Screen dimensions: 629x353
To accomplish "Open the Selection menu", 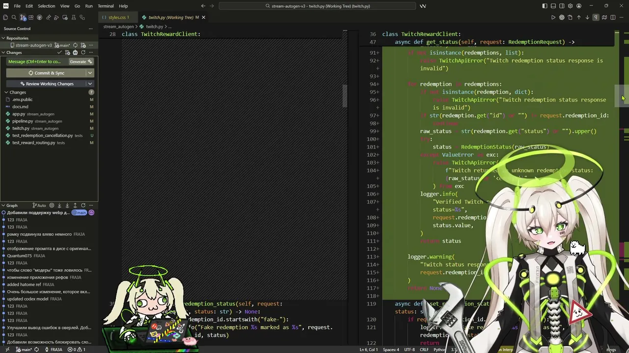I will [x=46, y=6].
